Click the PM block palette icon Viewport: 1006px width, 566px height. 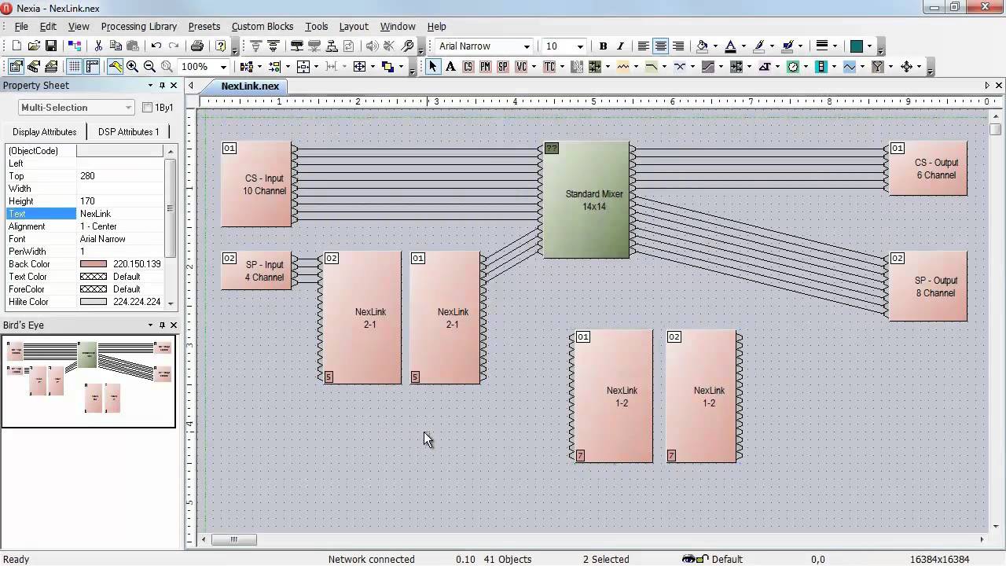click(x=486, y=67)
